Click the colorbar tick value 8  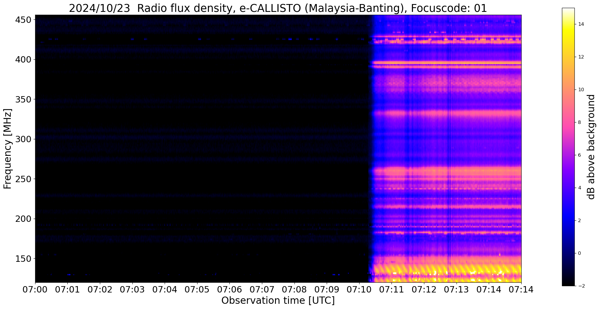(x=580, y=122)
